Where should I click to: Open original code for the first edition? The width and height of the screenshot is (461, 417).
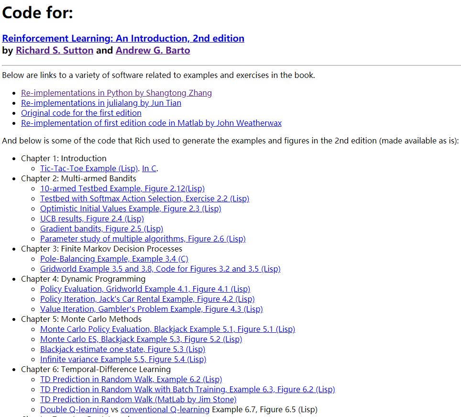tap(81, 113)
